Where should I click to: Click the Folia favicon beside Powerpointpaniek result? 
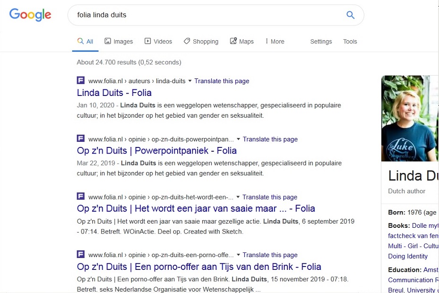click(x=81, y=138)
